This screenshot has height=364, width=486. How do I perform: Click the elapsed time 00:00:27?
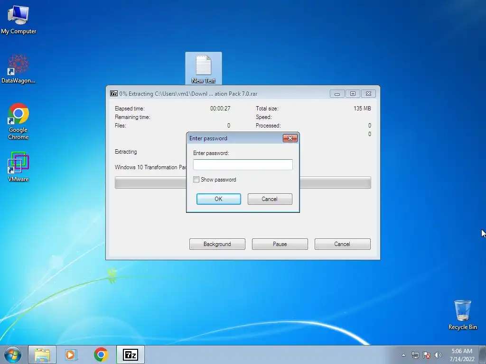pyautogui.click(x=220, y=109)
